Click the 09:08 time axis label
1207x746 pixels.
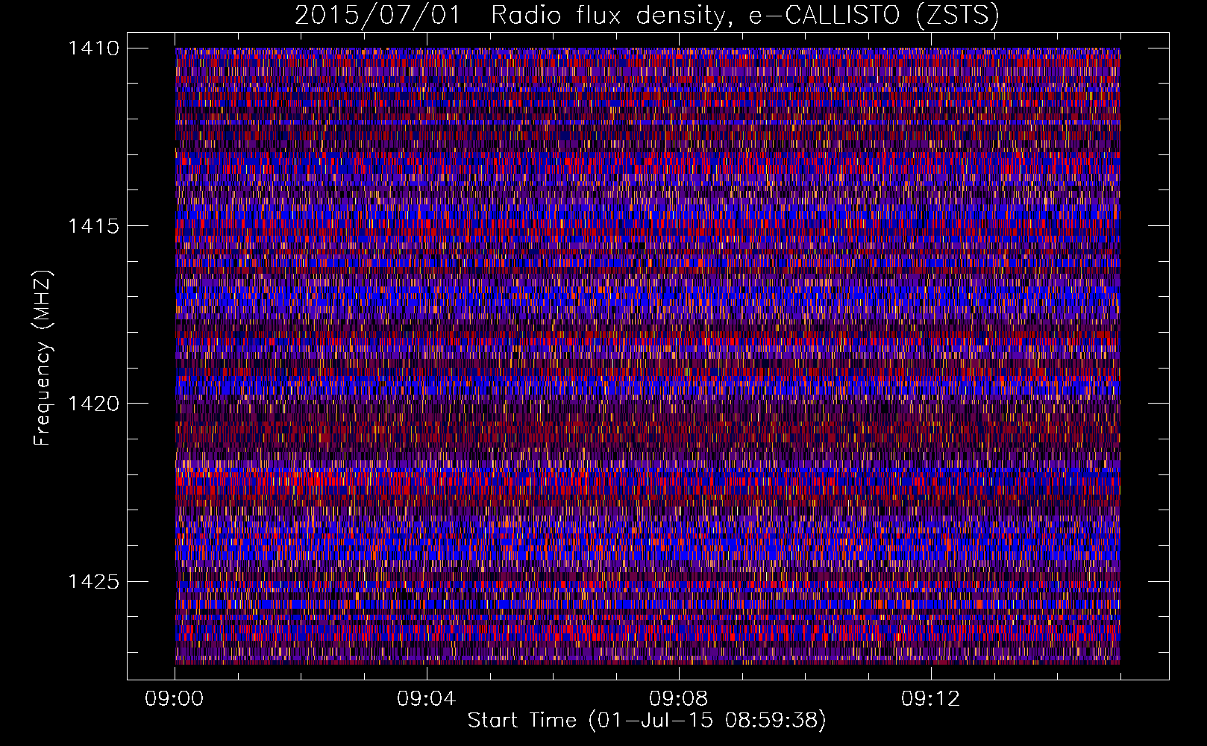(x=679, y=699)
